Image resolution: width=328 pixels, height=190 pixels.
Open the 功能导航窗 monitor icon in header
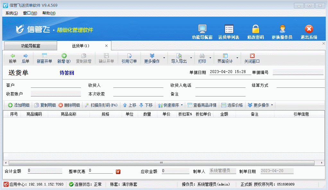(x=202, y=29)
